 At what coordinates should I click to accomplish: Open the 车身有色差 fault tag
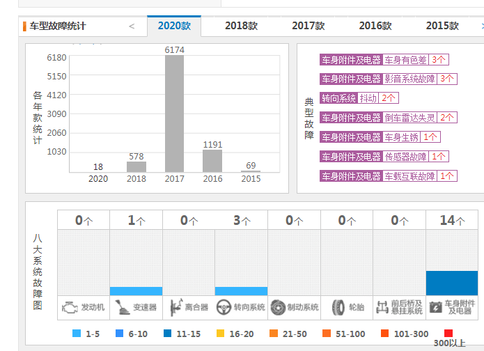pyautogui.click(x=384, y=60)
